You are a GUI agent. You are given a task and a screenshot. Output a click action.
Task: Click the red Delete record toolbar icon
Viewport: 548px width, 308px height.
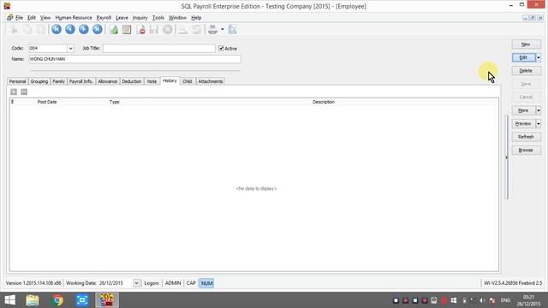click(x=141, y=30)
